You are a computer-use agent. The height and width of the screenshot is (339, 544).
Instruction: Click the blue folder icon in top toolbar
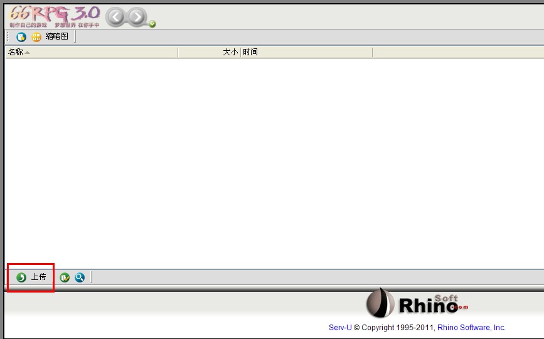pyautogui.click(x=21, y=36)
